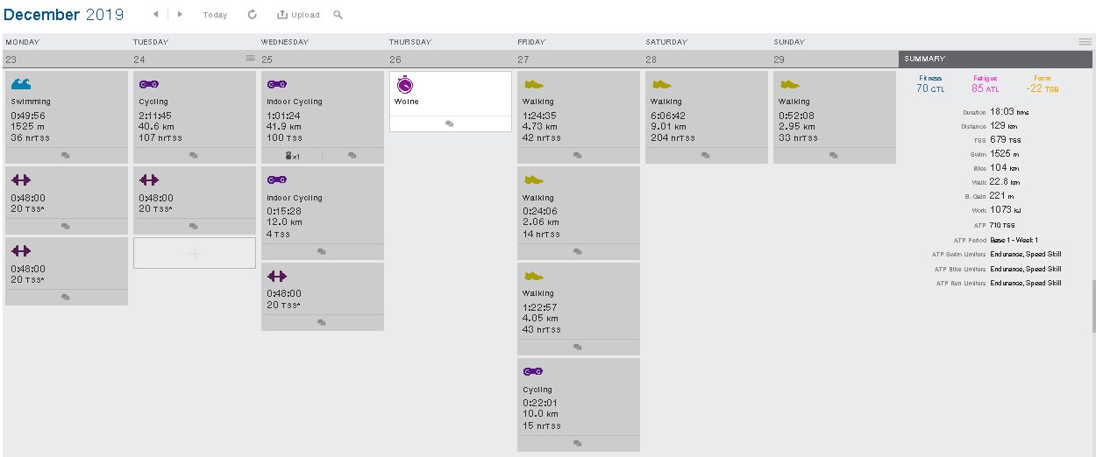Viewport: 1096px width, 457px height.
Task: Open the calendar hamburger menu above Summary
Action: click(x=1085, y=42)
